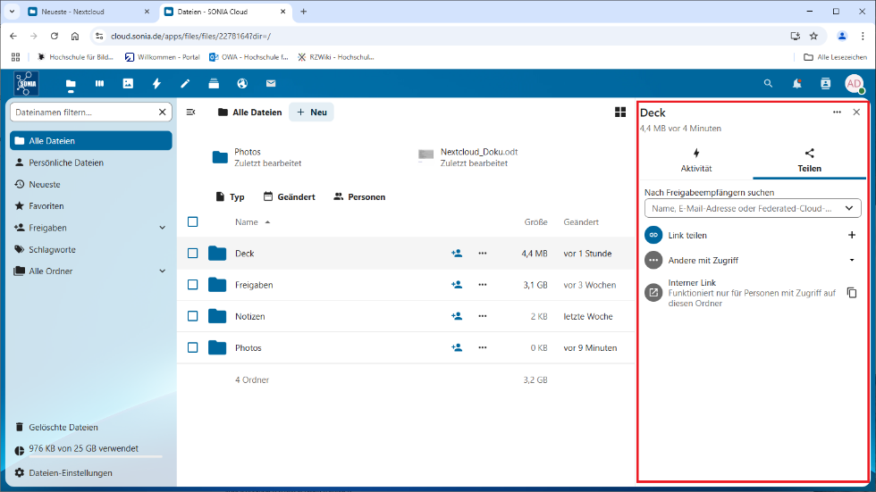Open the Deck app in top bar

(x=99, y=84)
